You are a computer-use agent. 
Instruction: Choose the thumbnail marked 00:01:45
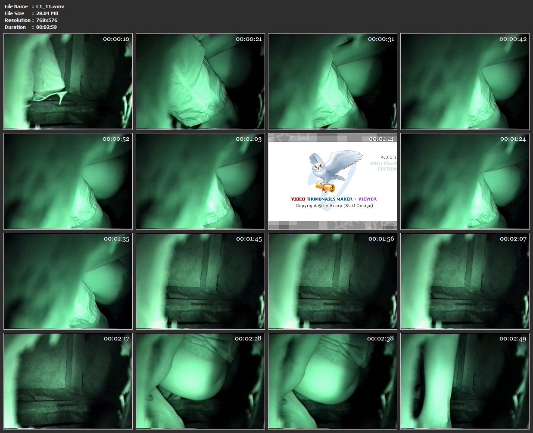click(200, 281)
